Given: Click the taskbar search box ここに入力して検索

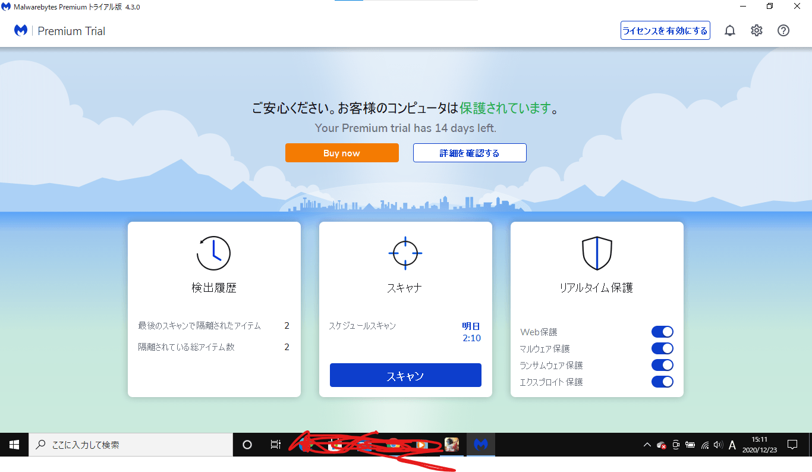Looking at the screenshot, I should coord(131,445).
